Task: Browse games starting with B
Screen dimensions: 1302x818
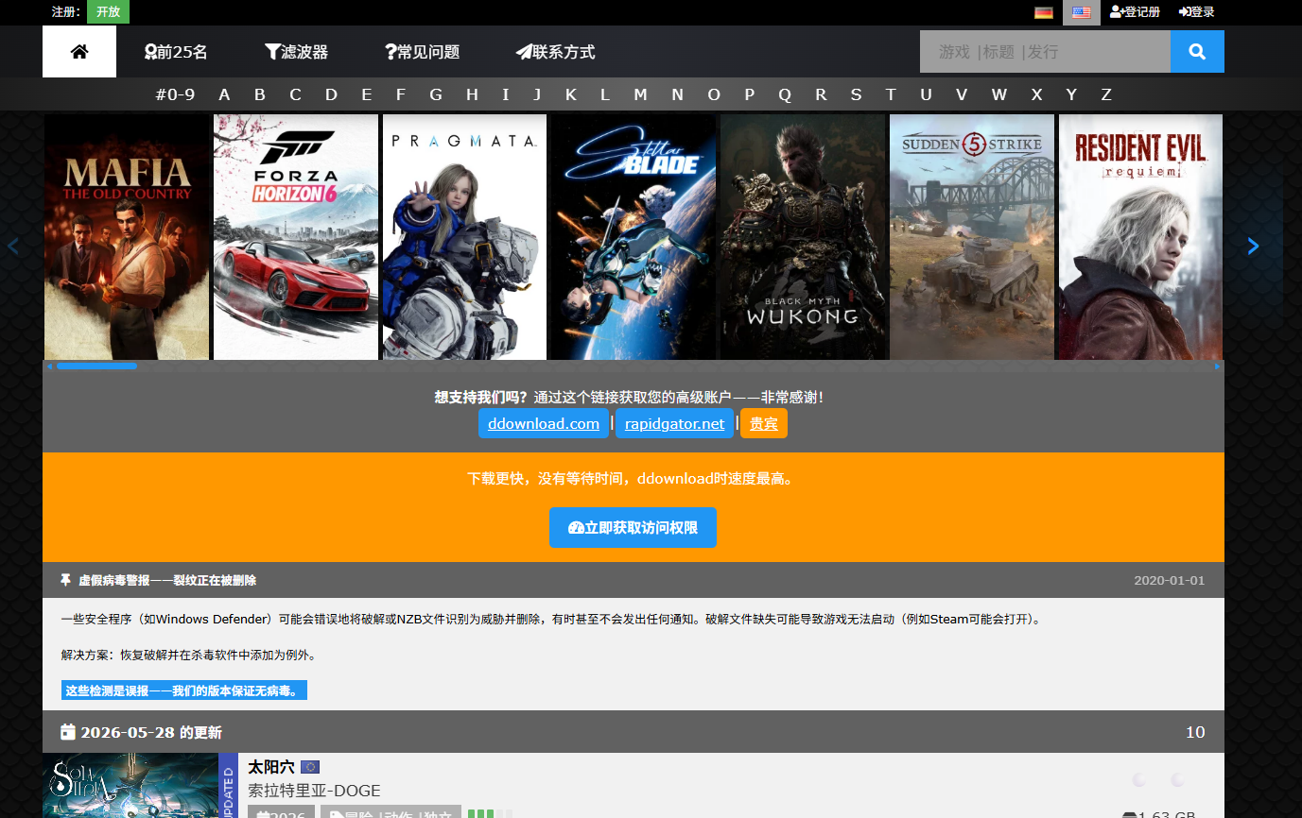Action: point(260,94)
